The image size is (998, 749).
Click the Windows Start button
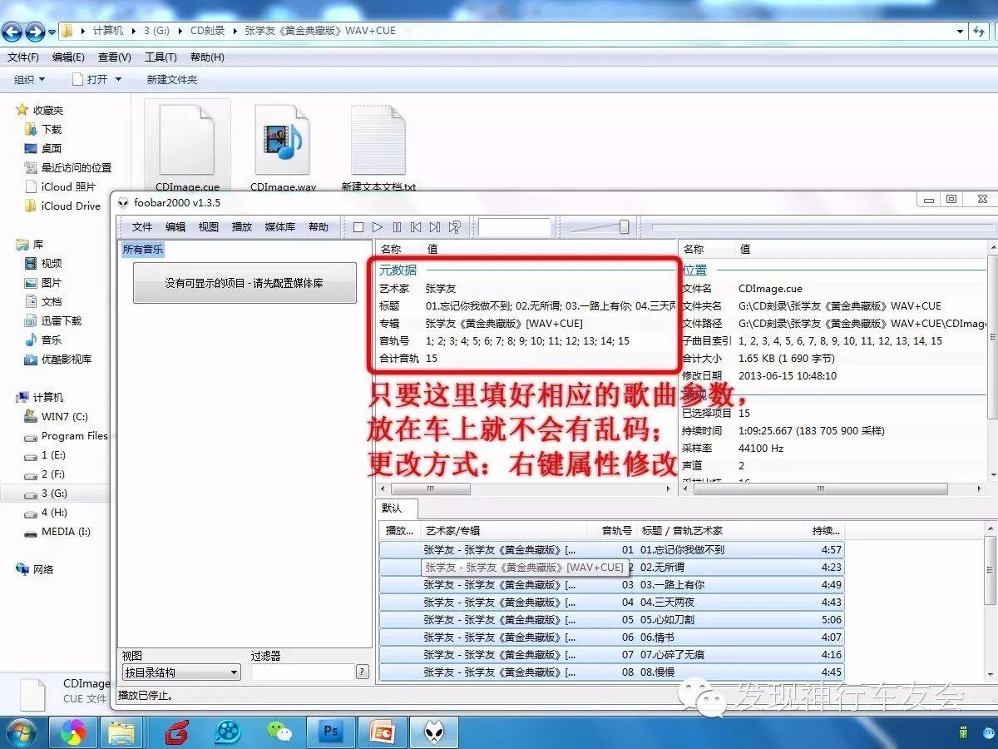22,732
